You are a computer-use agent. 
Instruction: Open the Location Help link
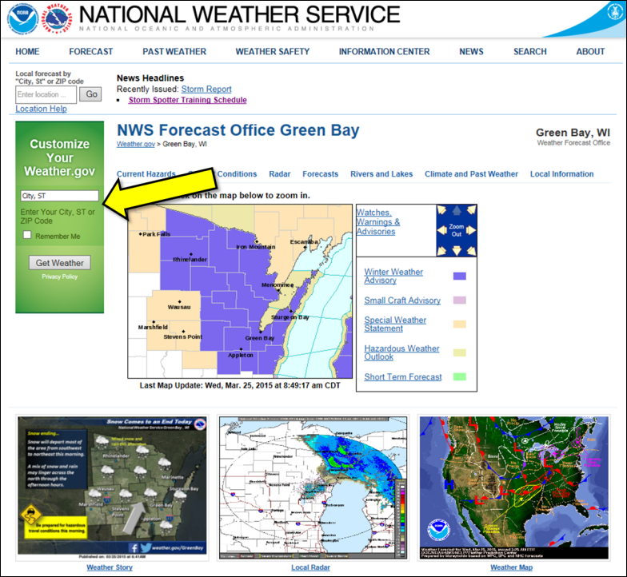[42, 109]
